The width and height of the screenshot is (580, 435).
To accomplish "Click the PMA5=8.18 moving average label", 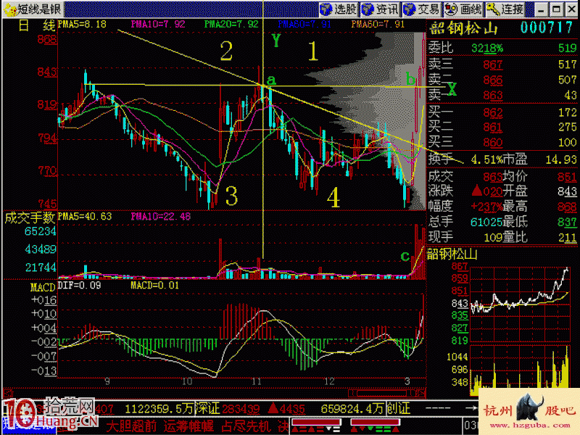I will (x=82, y=25).
